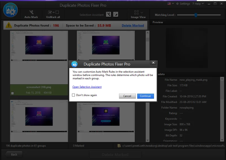Click the 0 Marked status text
Image resolution: width=226 pixels, height=160 pixels.
(x=79, y=146)
